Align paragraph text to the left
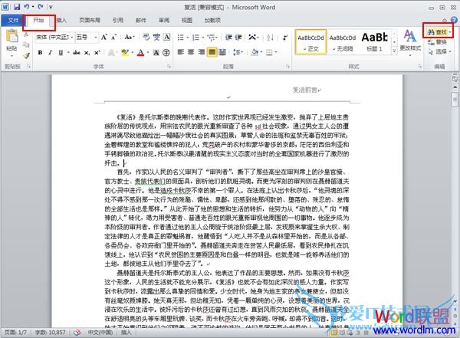 click(181, 52)
